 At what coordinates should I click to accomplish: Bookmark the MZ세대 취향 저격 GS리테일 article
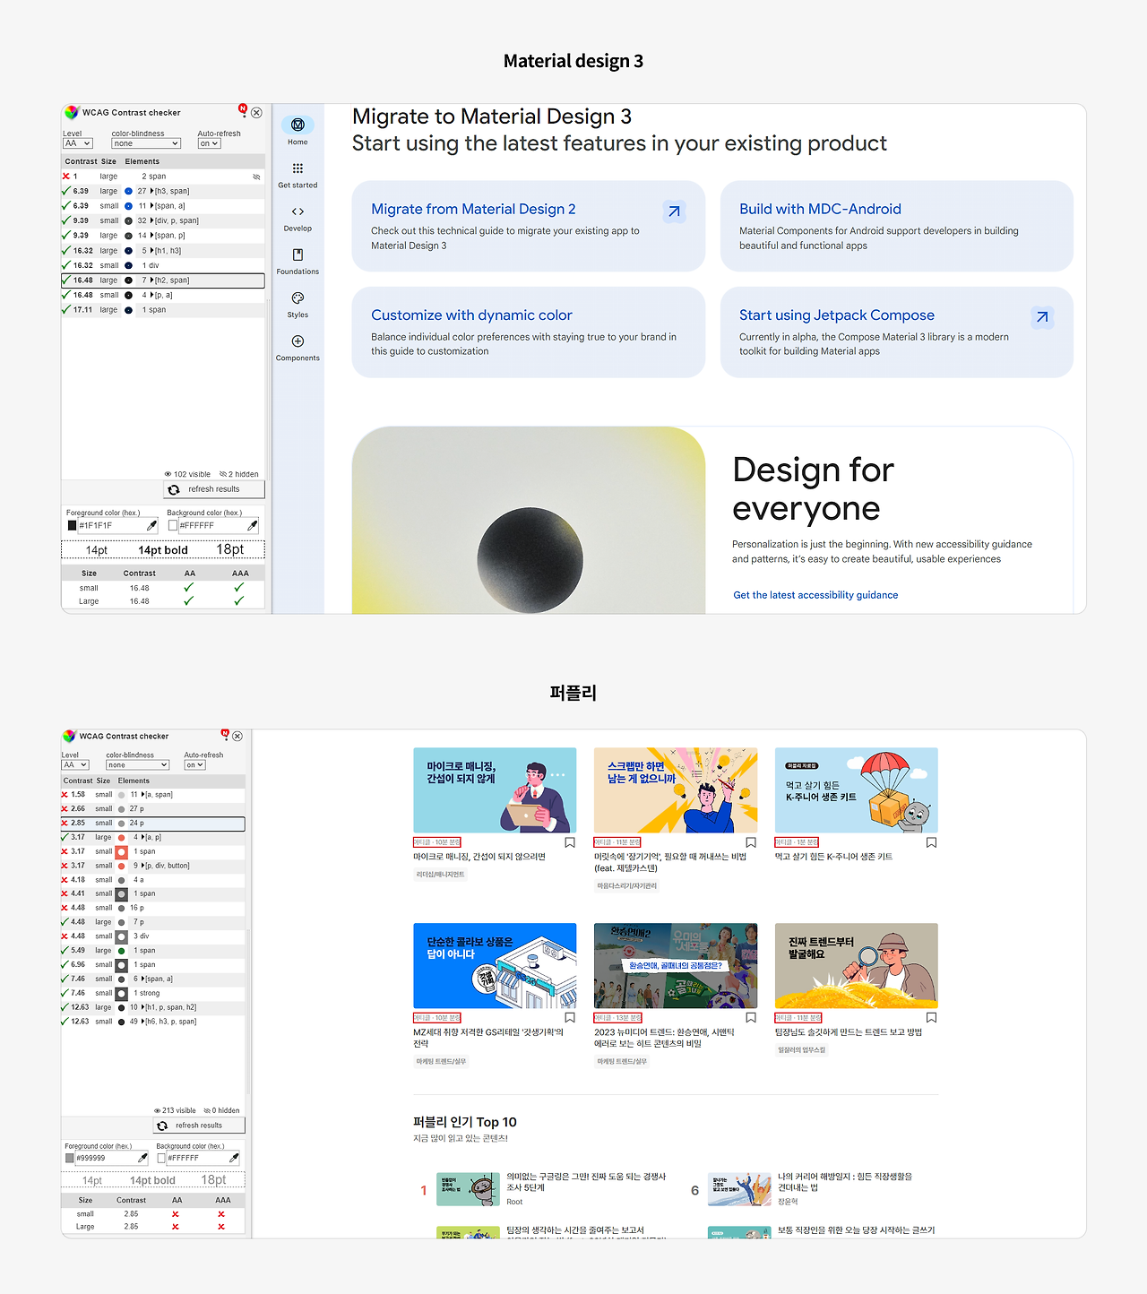pyautogui.click(x=570, y=1018)
